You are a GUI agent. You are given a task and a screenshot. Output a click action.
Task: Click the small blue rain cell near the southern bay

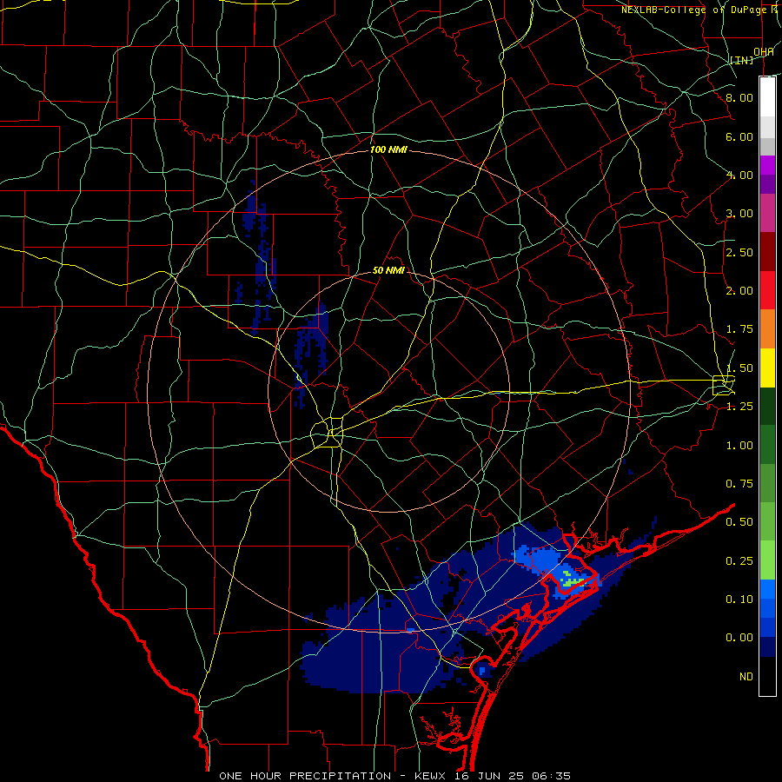coord(481,671)
